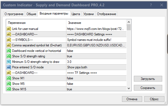Select the icon next to Comma separated symbol list
Viewport: 168px width, 106px height.
pyautogui.click(x=9, y=45)
